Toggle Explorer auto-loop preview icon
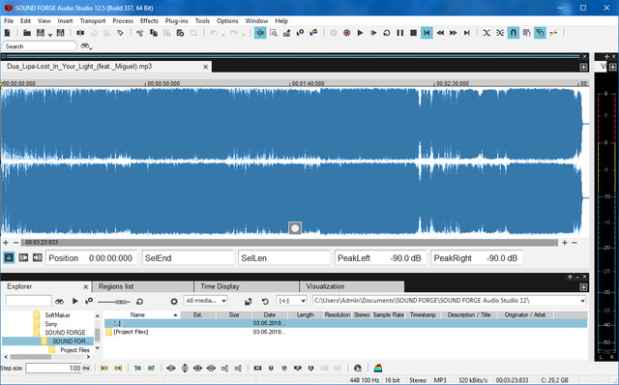The image size is (619, 385). [x=139, y=301]
